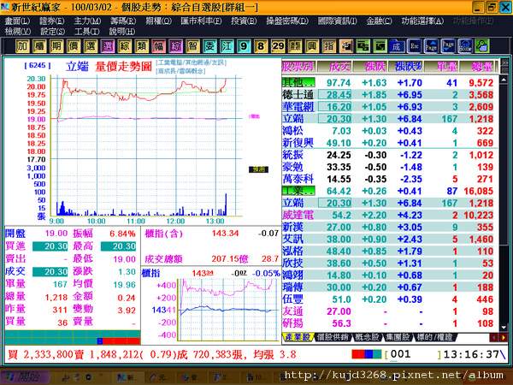This screenshot has height=385, width=513.
Task: Sort by the 總量 column header
Action: (x=478, y=67)
